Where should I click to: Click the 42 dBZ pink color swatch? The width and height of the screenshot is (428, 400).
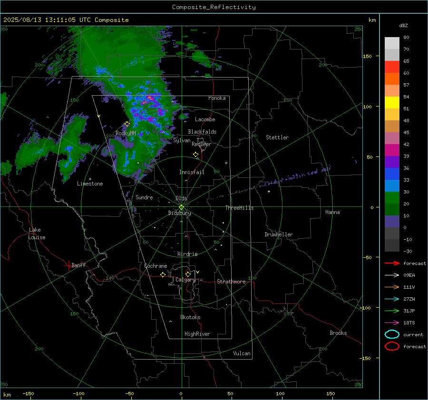point(392,138)
